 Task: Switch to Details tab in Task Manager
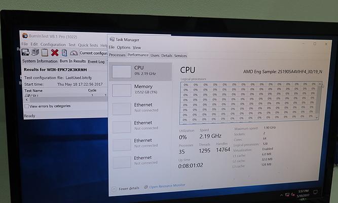(167, 55)
